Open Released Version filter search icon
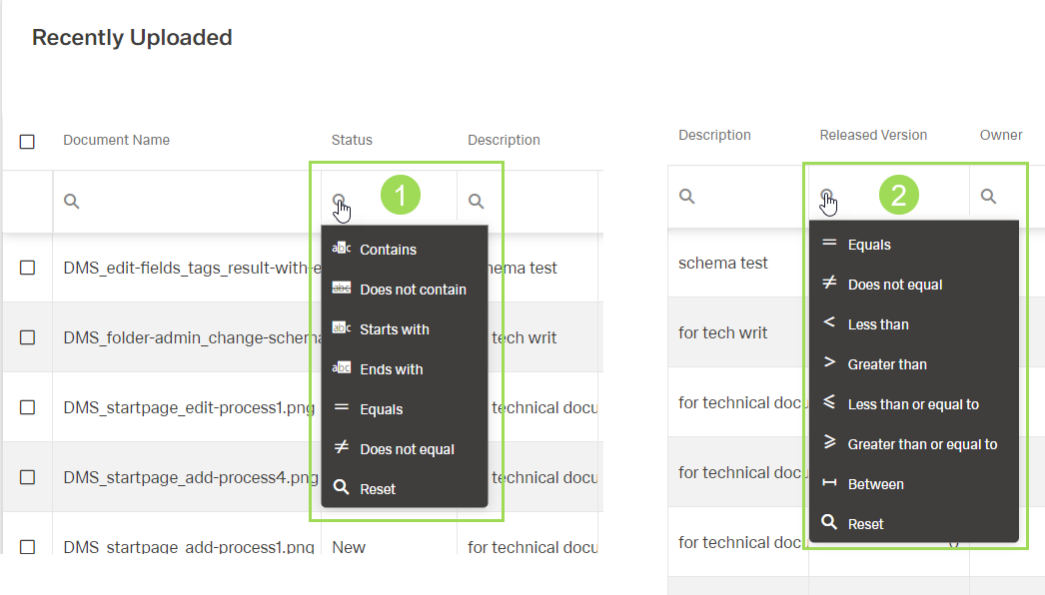Screen dimensions: 1045x595 [826, 196]
